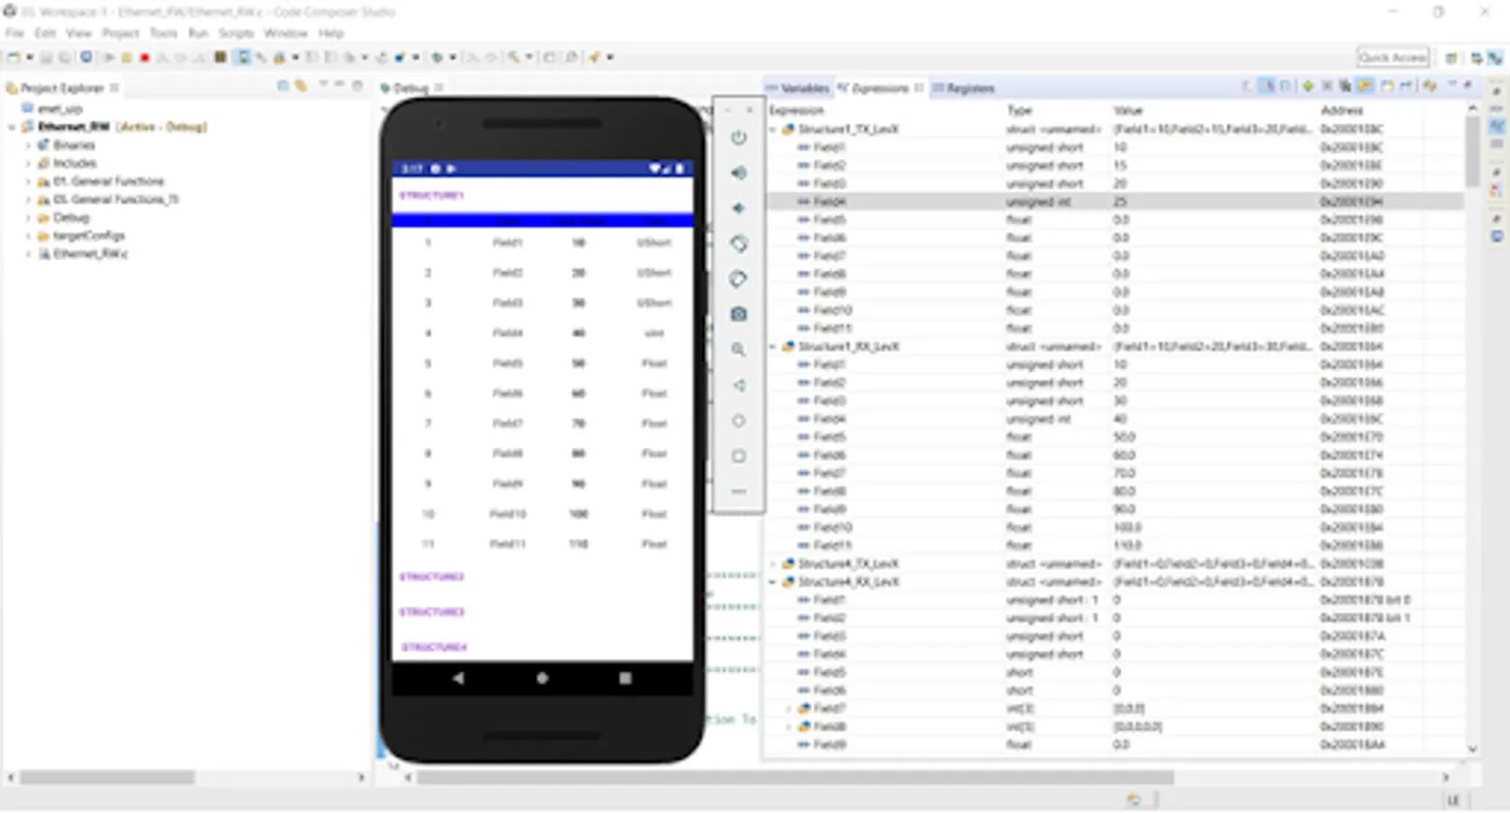
Task: Tap the STRUCTURE2 heading in the phone app
Action: point(432,576)
